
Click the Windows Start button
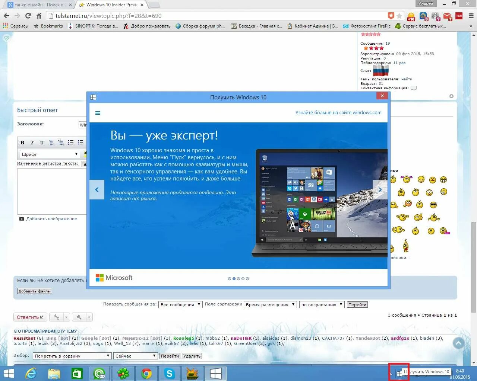pos(9,374)
